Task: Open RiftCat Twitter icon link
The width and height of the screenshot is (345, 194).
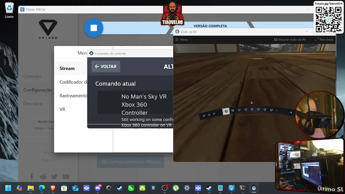Action: click(54, 177)
